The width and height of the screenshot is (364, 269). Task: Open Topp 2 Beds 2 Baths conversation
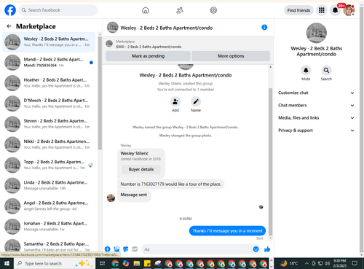(x=49, y=165)
